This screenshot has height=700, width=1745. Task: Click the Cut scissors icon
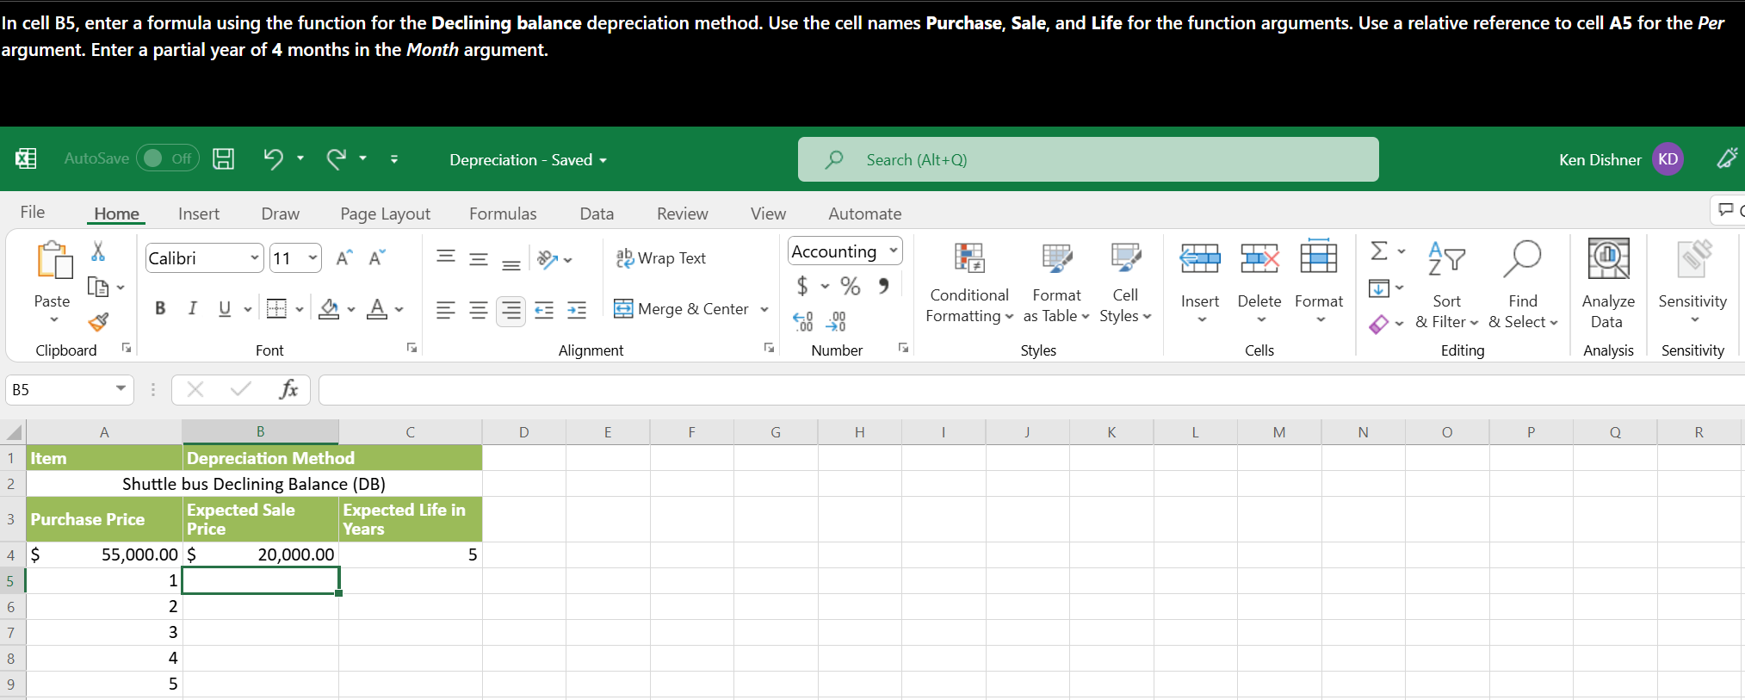coord(98,251)
